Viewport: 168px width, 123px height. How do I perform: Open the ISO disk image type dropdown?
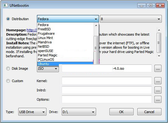click(48, 68)
